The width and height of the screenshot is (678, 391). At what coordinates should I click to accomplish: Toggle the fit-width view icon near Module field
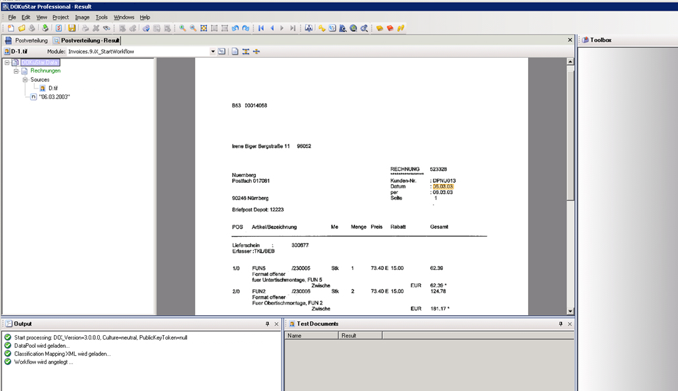coord(246,51)
